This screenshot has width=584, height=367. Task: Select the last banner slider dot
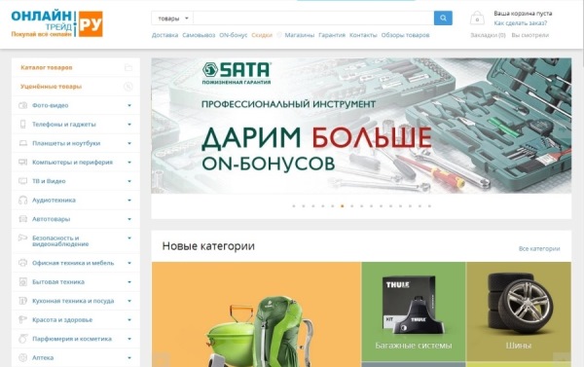coord(429,206)
